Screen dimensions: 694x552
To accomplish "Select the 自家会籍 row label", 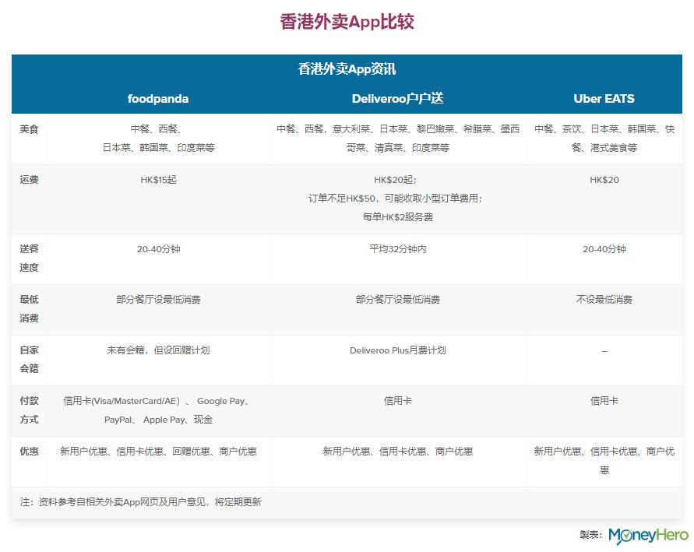I will [x=29, y=360].
